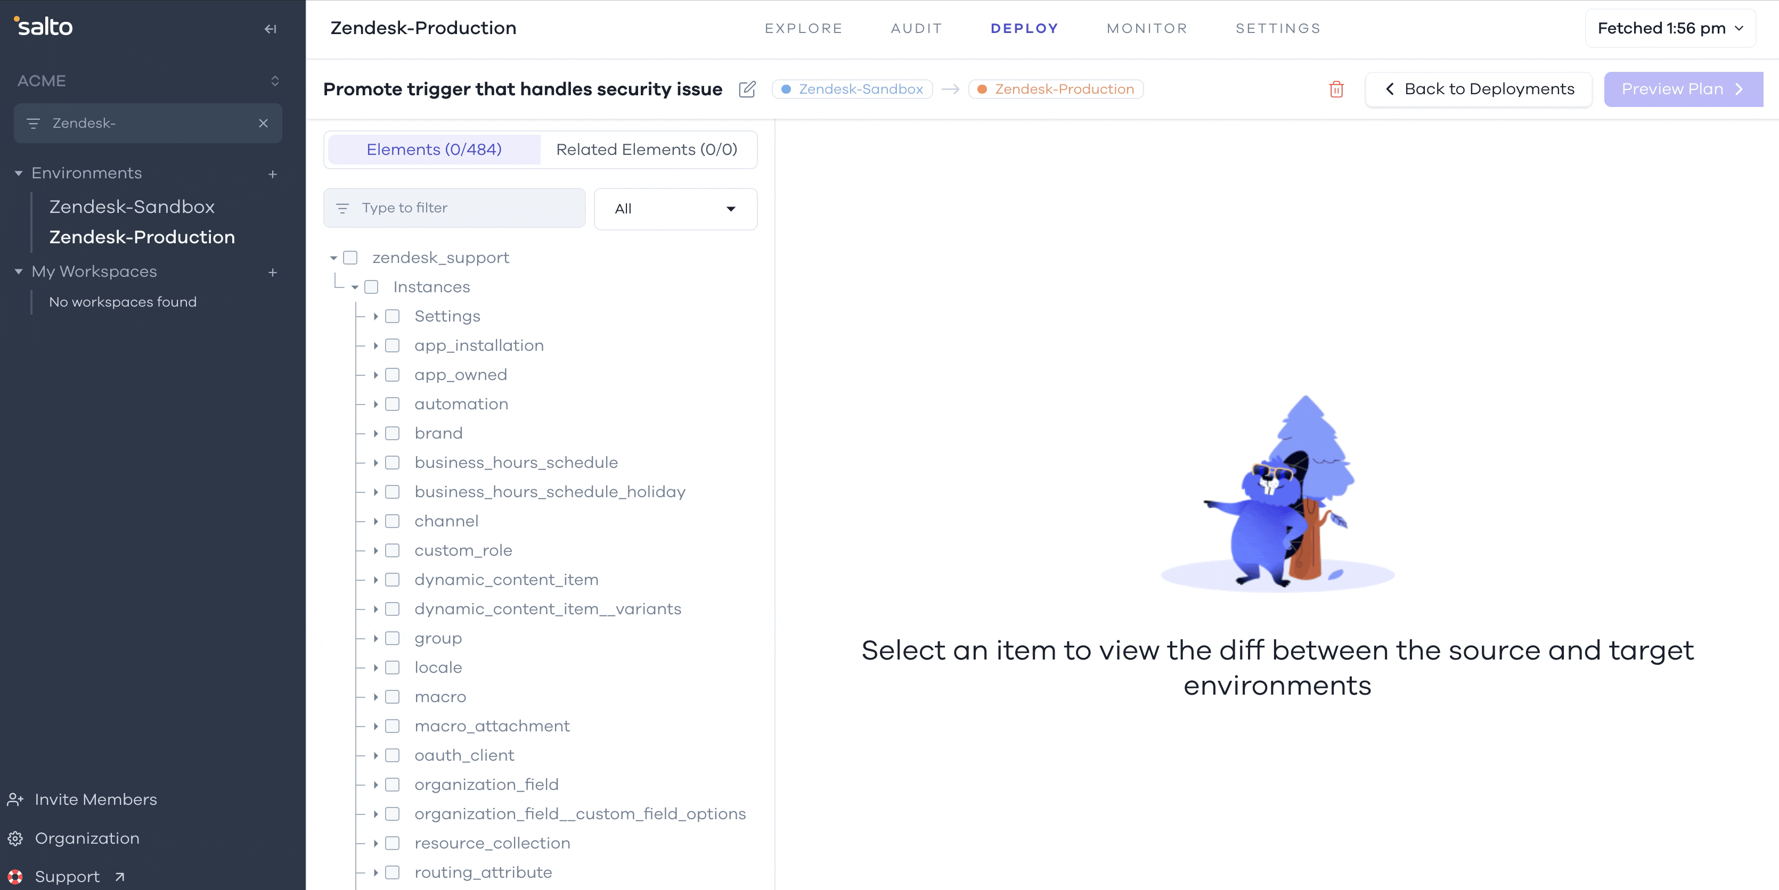Screen dimensions: 1779x890
Task: Click the Zendesk-Production target environment tag
Action: click(1056, 89)
